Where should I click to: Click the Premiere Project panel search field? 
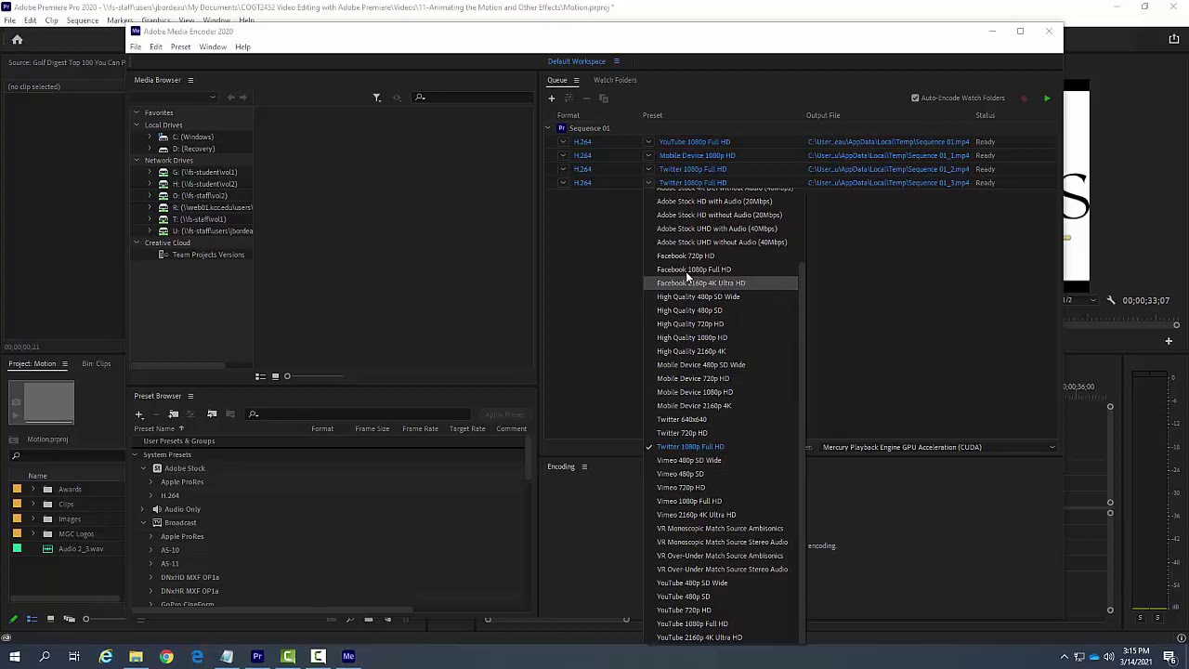tap(65, 456)
